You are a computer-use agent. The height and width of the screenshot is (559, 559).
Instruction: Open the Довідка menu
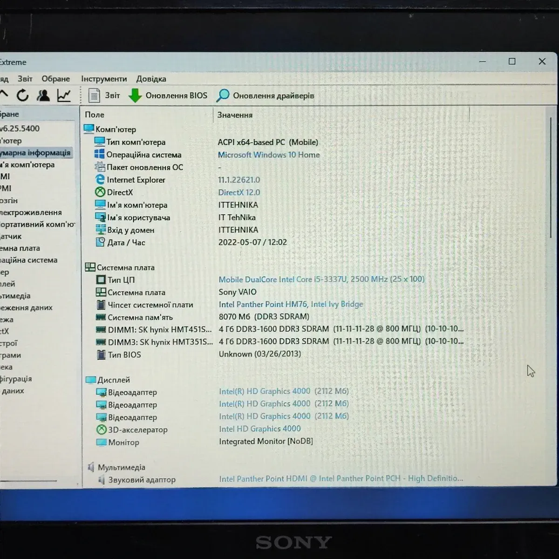(x=151, y=79)
